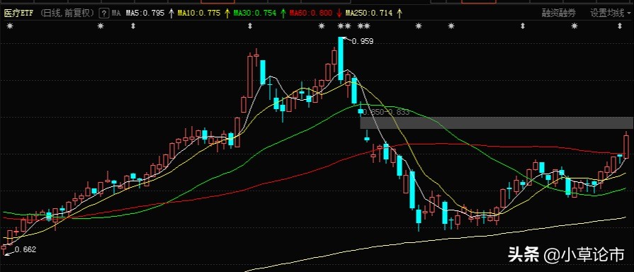
Task: Select the MA10:0.775 indicator value
Action: click(x=199, y=13)
